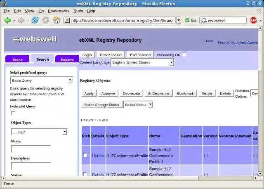Click the Login button
264x189 pixels.
click(x=87, y=55)
